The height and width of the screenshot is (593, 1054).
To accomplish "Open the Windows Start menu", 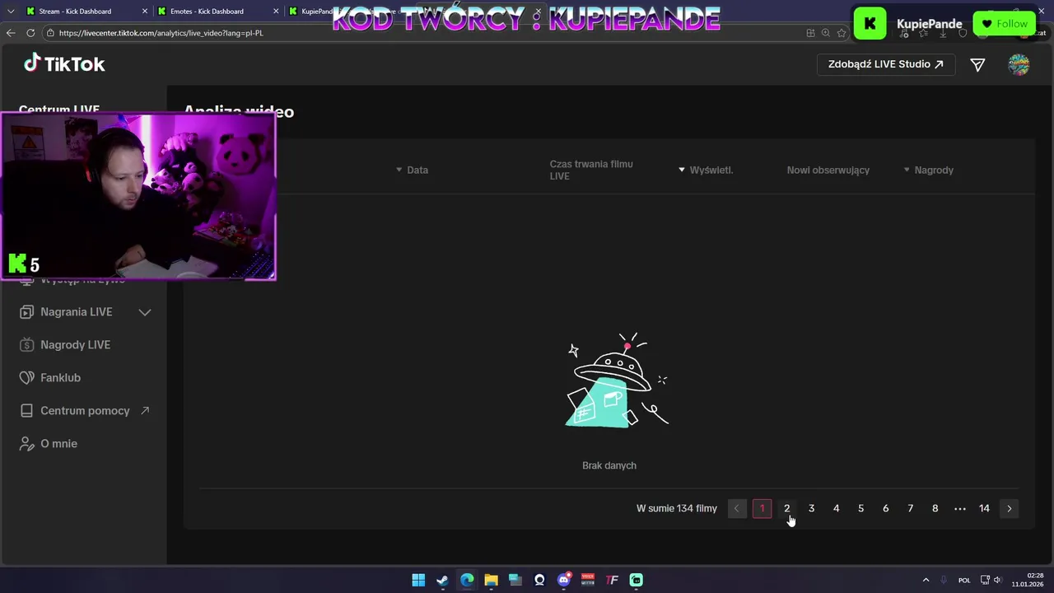I will (418, 580).
